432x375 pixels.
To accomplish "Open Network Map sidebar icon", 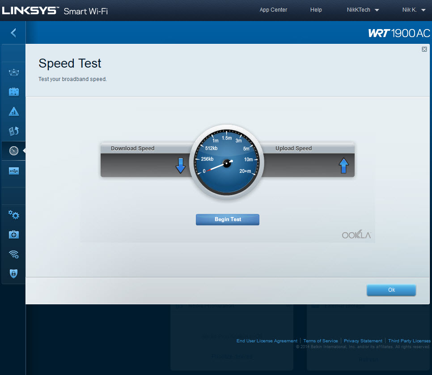I will [x=14, y=72].
